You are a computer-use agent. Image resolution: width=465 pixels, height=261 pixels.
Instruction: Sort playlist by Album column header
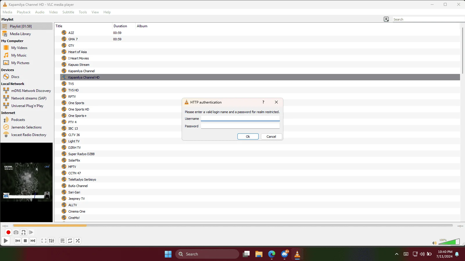[x=142, y=26]
